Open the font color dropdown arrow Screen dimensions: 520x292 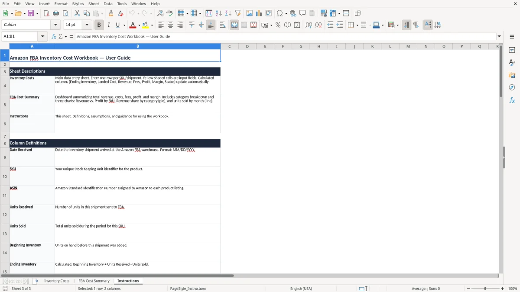pos(139,25)
